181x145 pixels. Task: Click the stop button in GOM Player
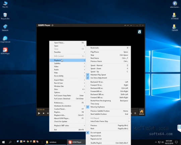[44, 113]
